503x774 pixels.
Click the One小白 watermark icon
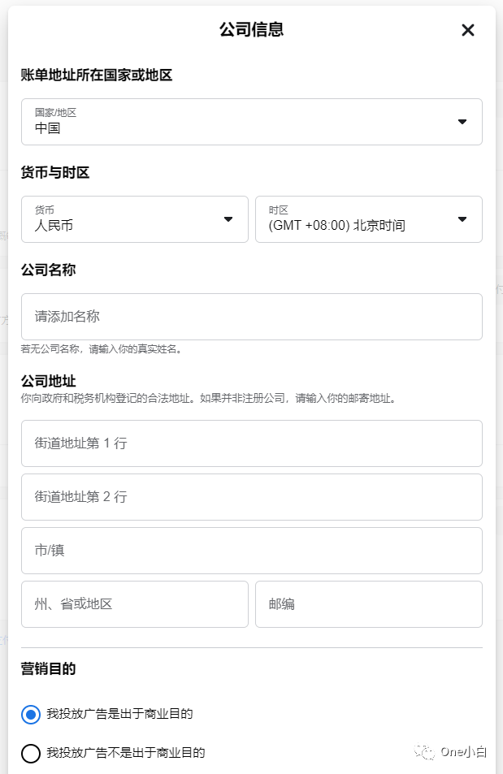424,753
